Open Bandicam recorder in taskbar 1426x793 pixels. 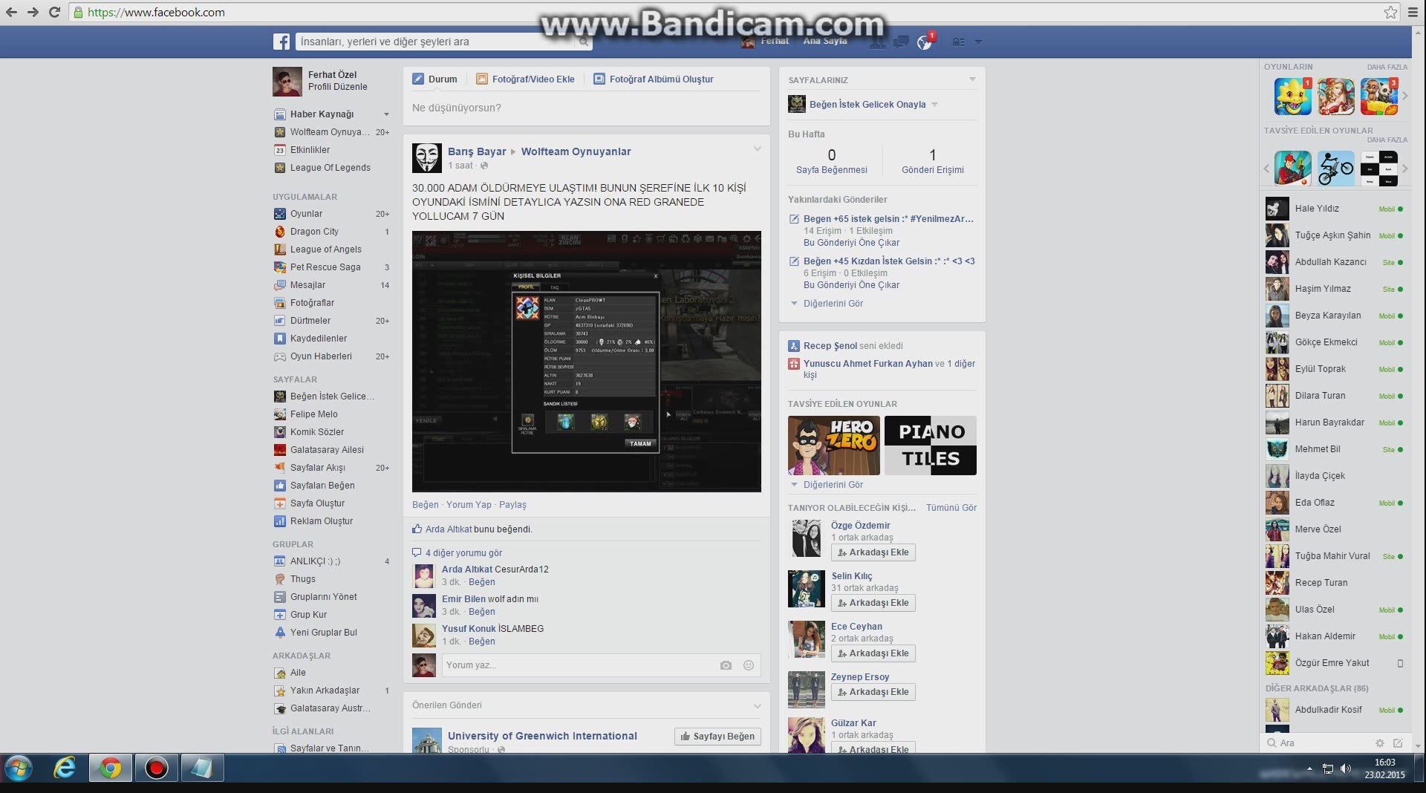(157, 768)
